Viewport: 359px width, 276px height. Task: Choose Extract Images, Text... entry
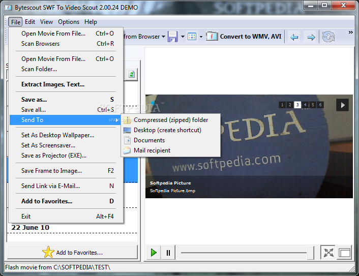click(66, 84)
